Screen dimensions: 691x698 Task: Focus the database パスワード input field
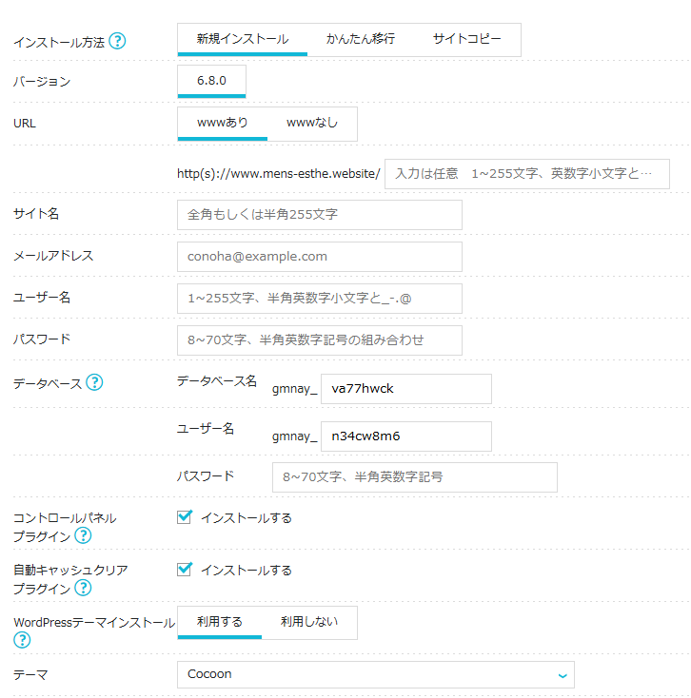(414, 477)
